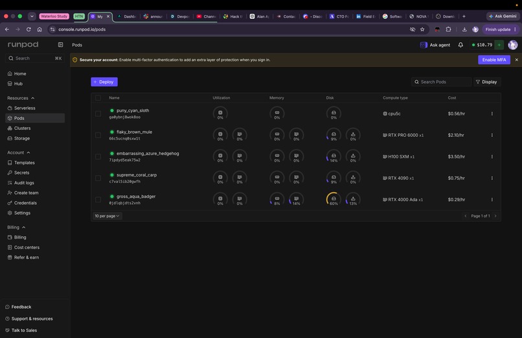The height and width of the screenshot is (338, 522).
Task: Collapse the runpod sidebar panel icon
Action: pos(60,45)
